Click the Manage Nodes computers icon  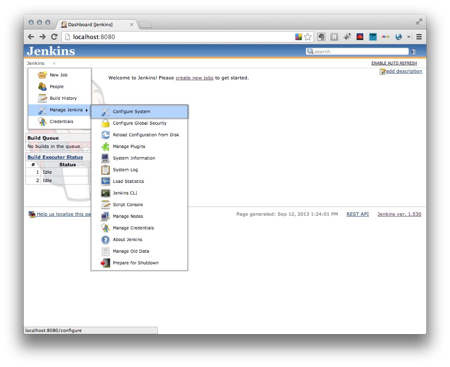click(x=105, y=216)
